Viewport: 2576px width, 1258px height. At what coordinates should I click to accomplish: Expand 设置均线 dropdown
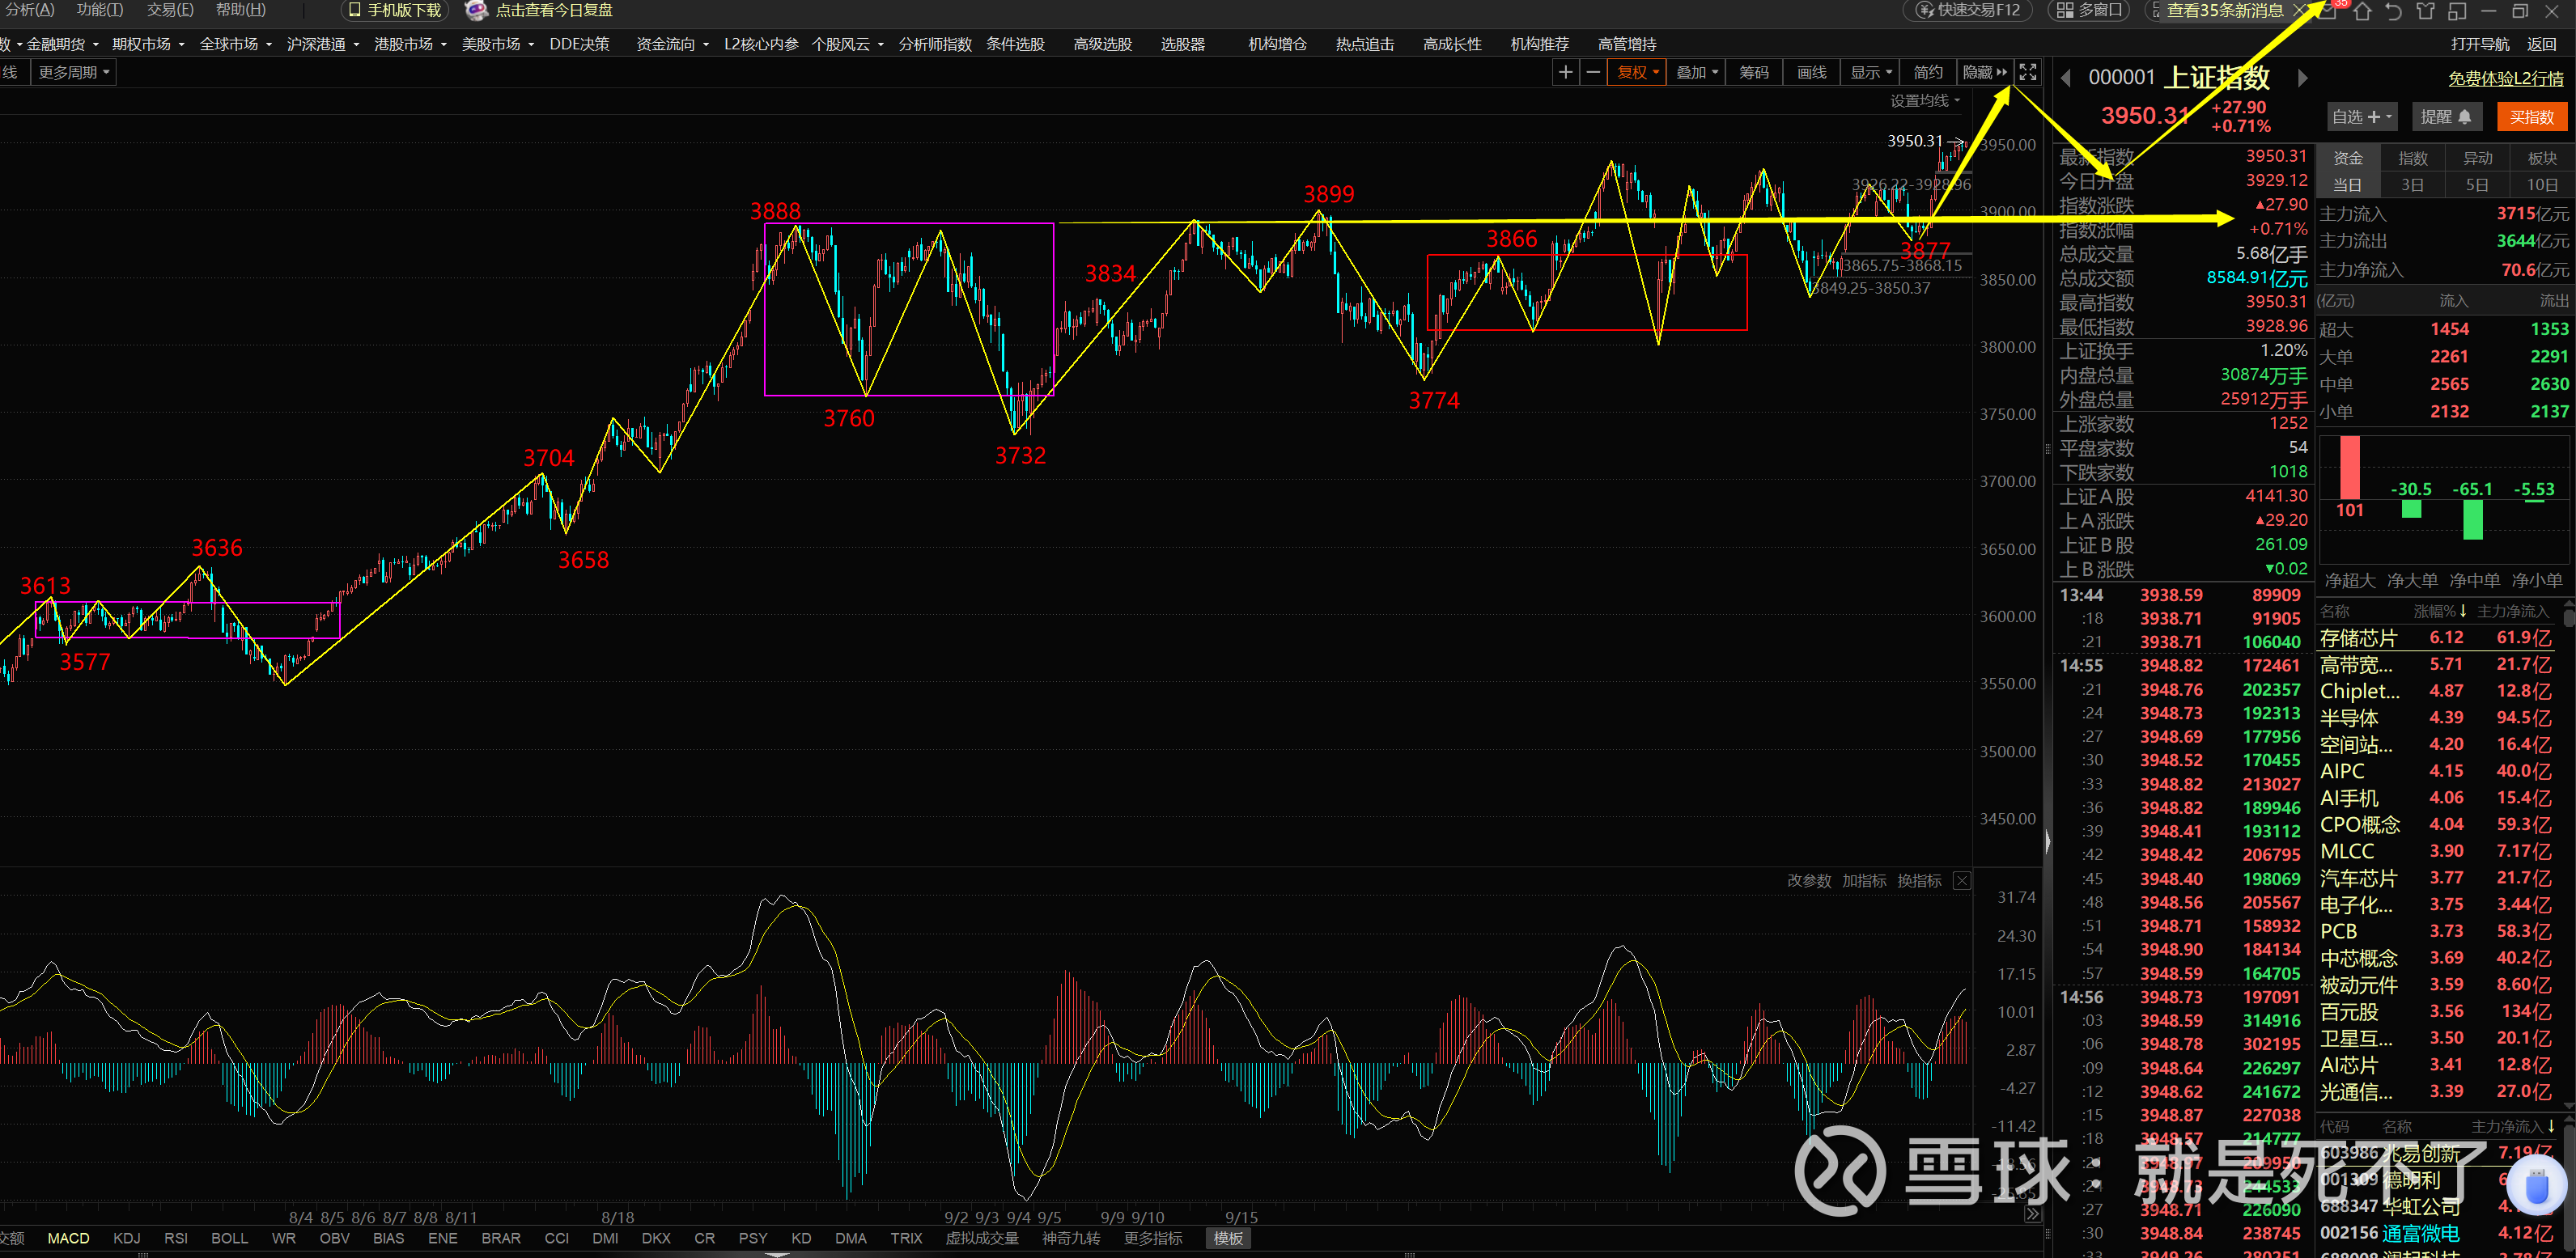point(1924,101)
